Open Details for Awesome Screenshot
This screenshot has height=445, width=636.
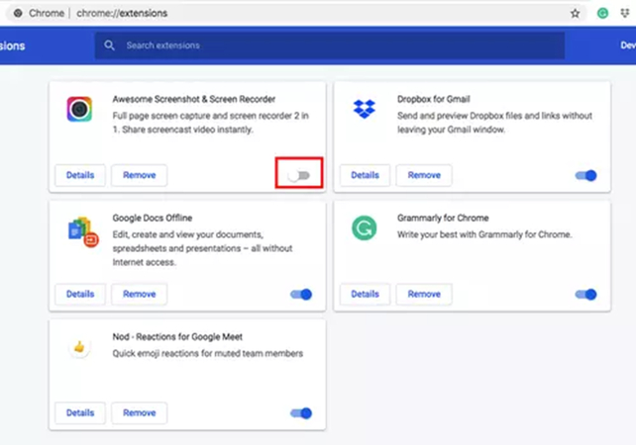[x=80, y=175]
